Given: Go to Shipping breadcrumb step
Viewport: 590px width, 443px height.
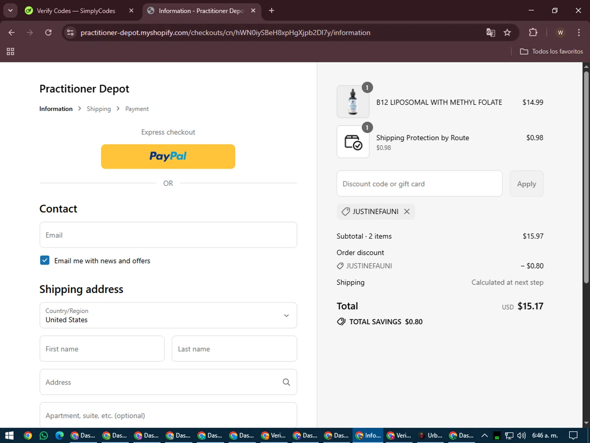Looking at the screenshot, I should (99, 109).
